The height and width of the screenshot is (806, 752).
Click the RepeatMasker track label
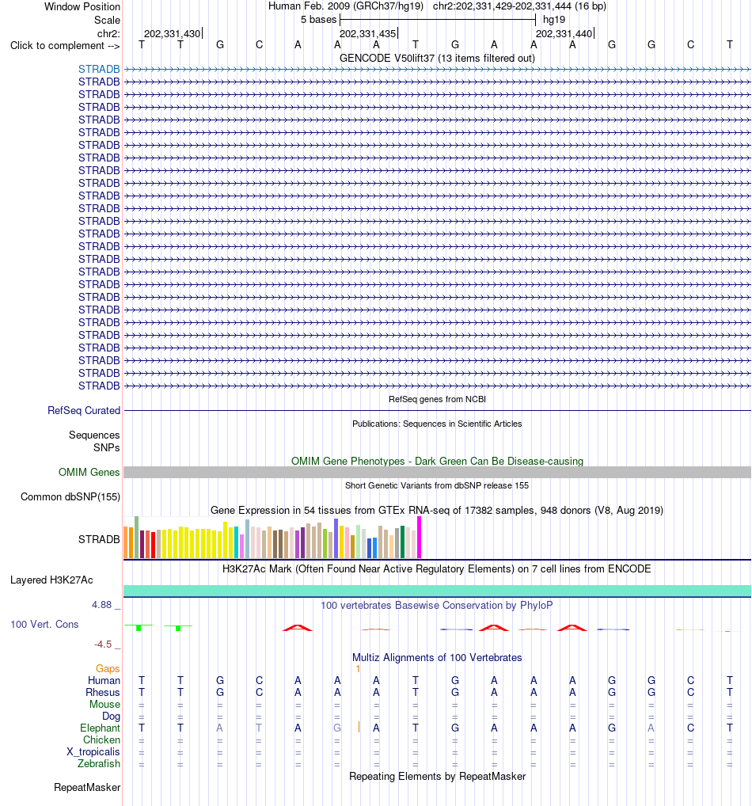[x=87, y=788]
